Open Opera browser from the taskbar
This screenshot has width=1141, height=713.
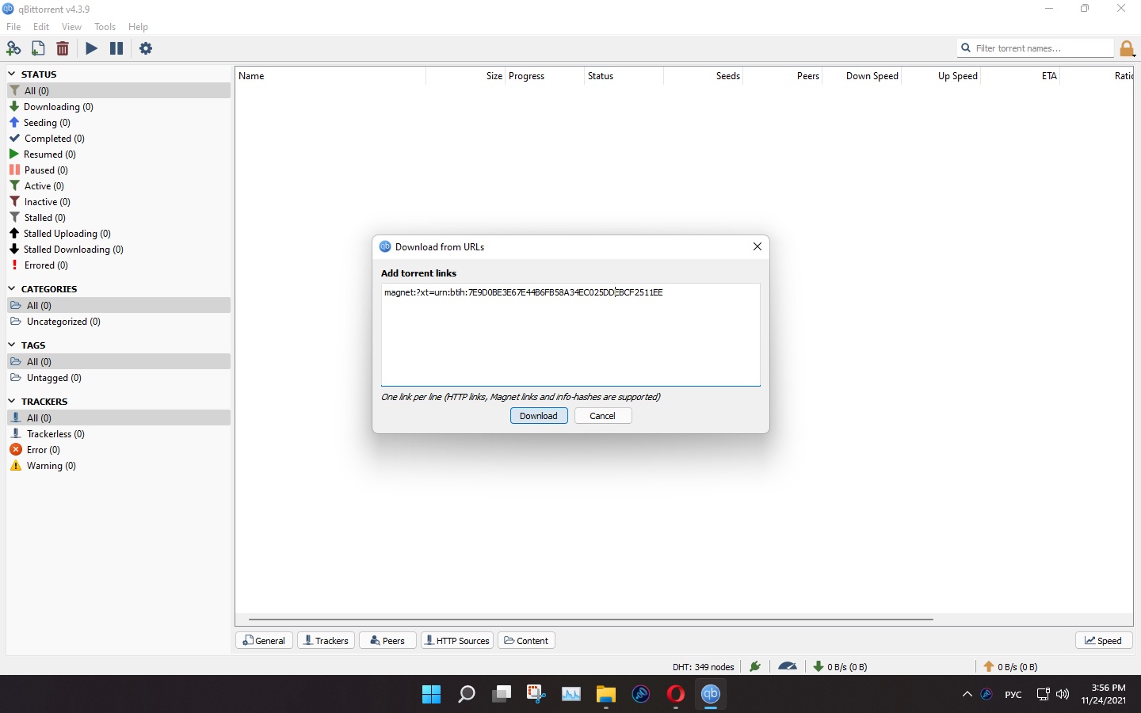pyautogui.click(x=676, y=694)
